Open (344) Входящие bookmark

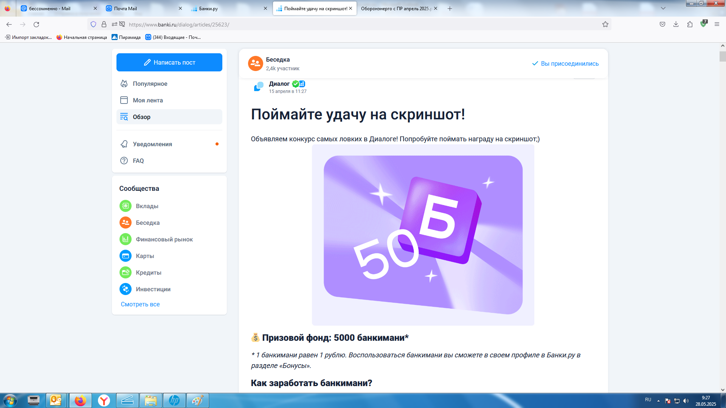[173, 37]
